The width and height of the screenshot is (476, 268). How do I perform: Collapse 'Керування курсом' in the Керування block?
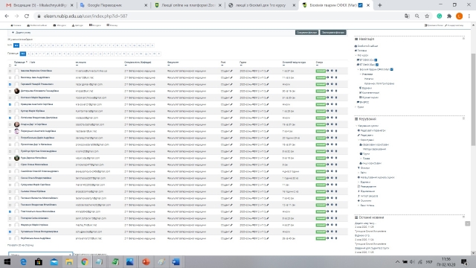click(x=356, y=126)
